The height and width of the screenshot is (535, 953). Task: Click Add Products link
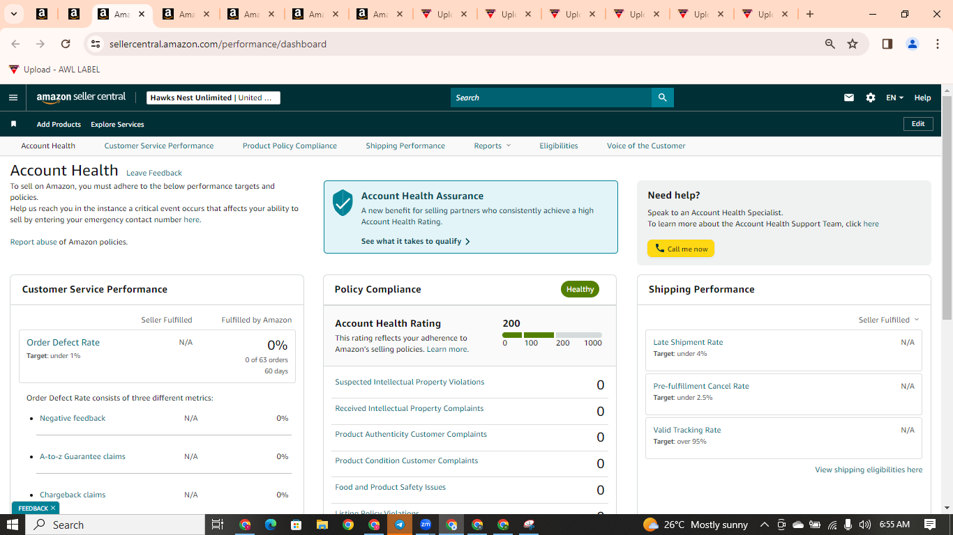[59, 124]
